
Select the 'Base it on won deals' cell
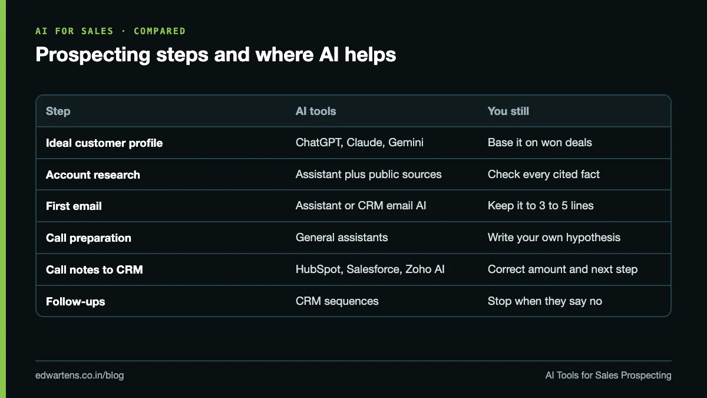point(540,143)
